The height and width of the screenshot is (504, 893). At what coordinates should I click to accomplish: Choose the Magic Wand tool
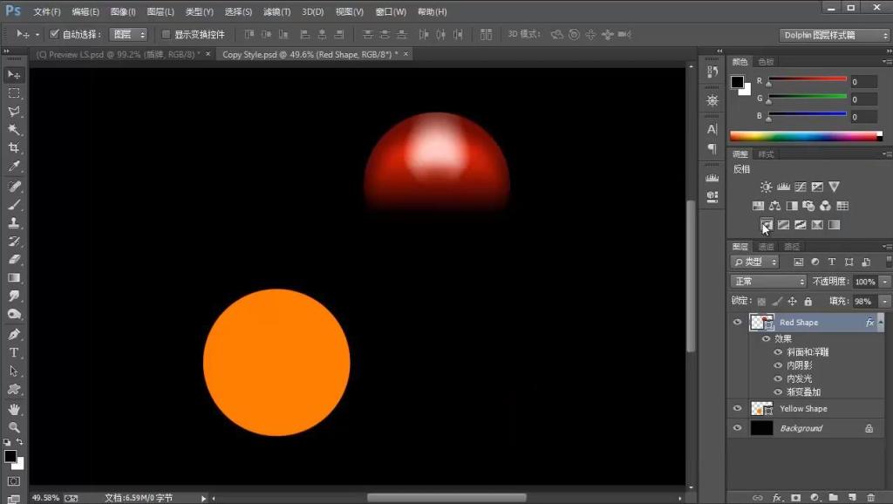(14, 129)
